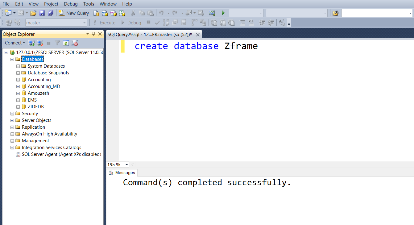Click the Cancel Executing Query stop icon
The width and height of the screenshot is (414, 225).
148,22
